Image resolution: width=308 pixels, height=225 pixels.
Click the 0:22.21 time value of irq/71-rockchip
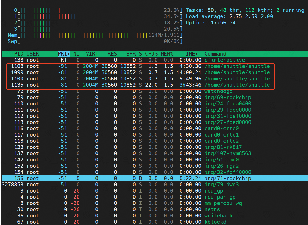click(190, 178)
